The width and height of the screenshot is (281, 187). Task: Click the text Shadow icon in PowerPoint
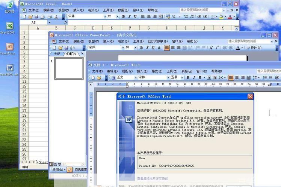pos(159,48)
